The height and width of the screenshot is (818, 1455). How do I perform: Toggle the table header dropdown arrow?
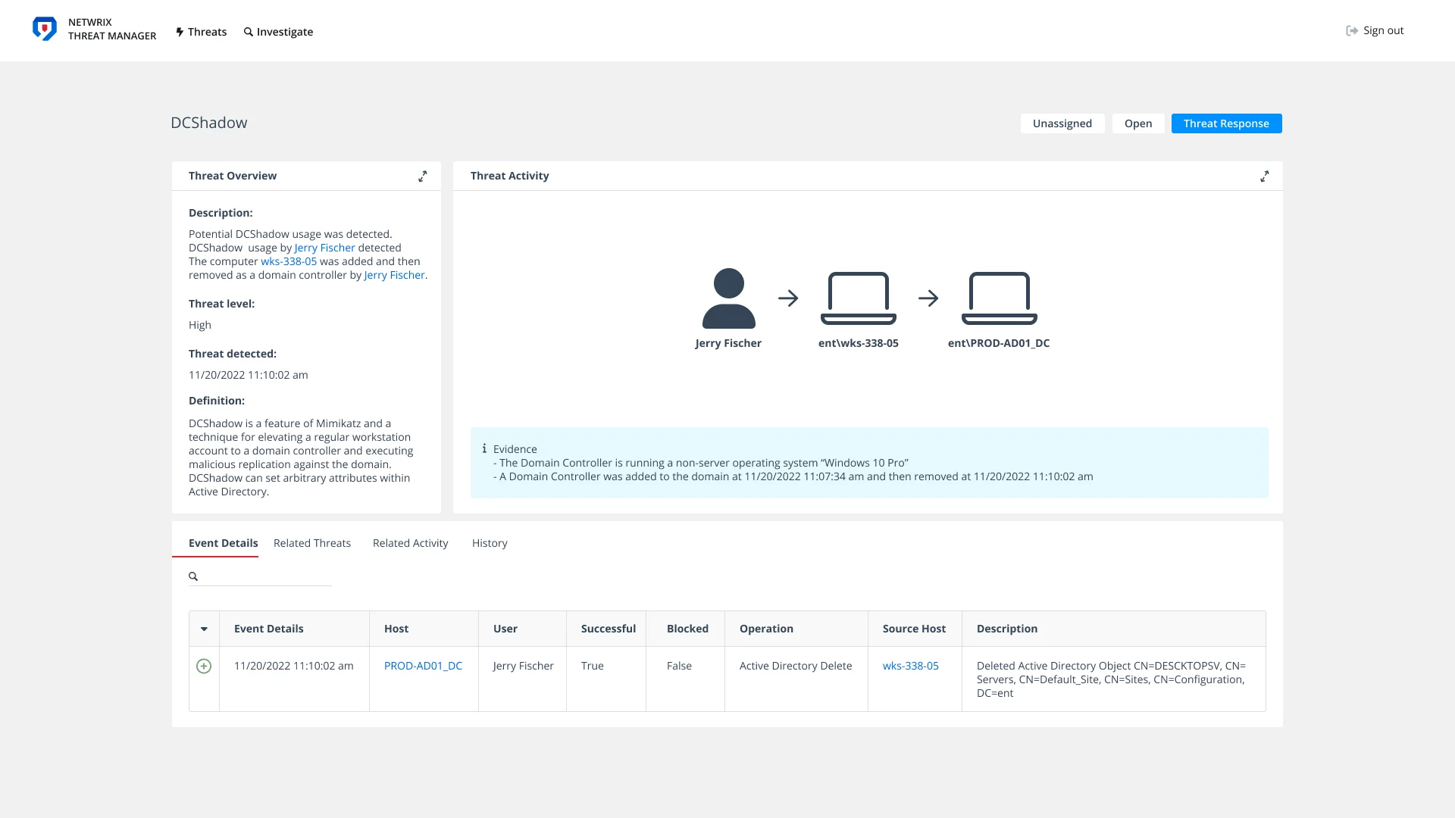(x=204, y=629)
